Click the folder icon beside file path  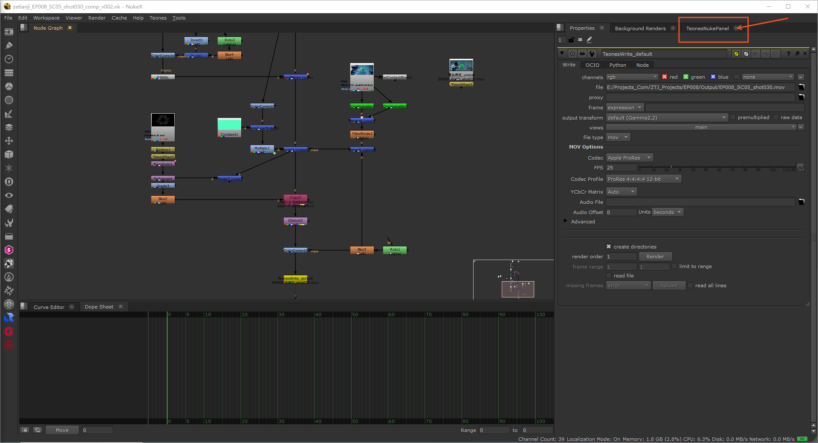point(801,87)
